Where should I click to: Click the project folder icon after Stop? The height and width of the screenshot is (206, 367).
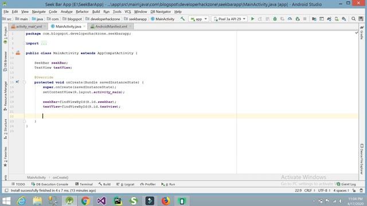coord(314,19)
